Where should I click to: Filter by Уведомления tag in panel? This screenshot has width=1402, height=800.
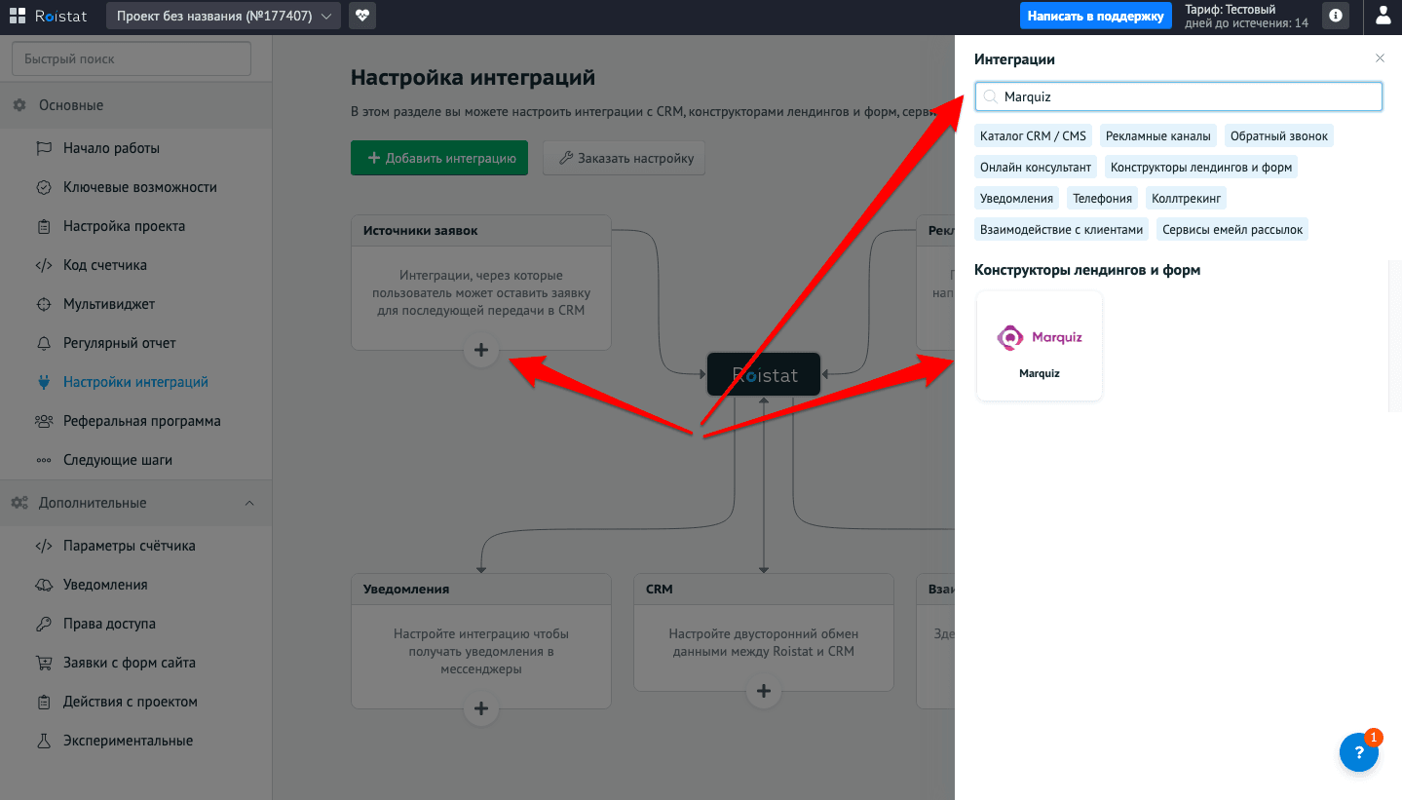1016,198
